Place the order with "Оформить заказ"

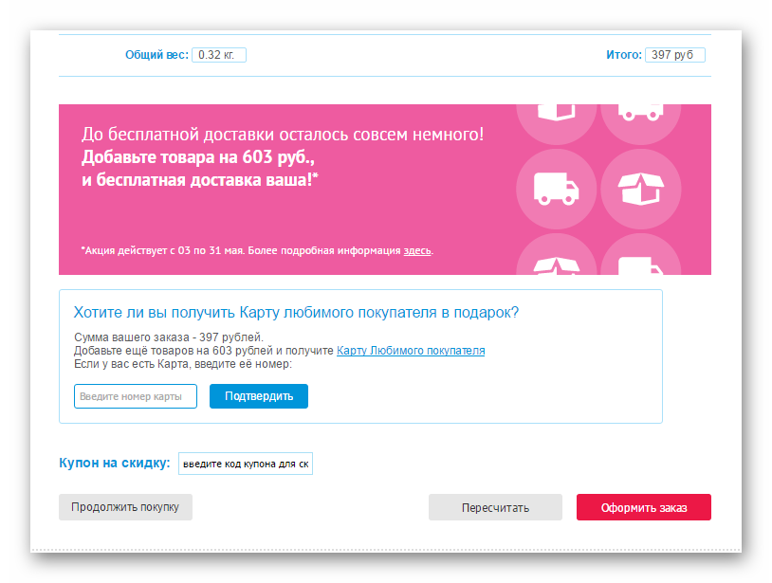click(x=643, y=507)
